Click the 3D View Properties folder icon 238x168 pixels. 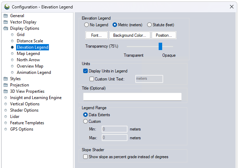coord(6,91)
